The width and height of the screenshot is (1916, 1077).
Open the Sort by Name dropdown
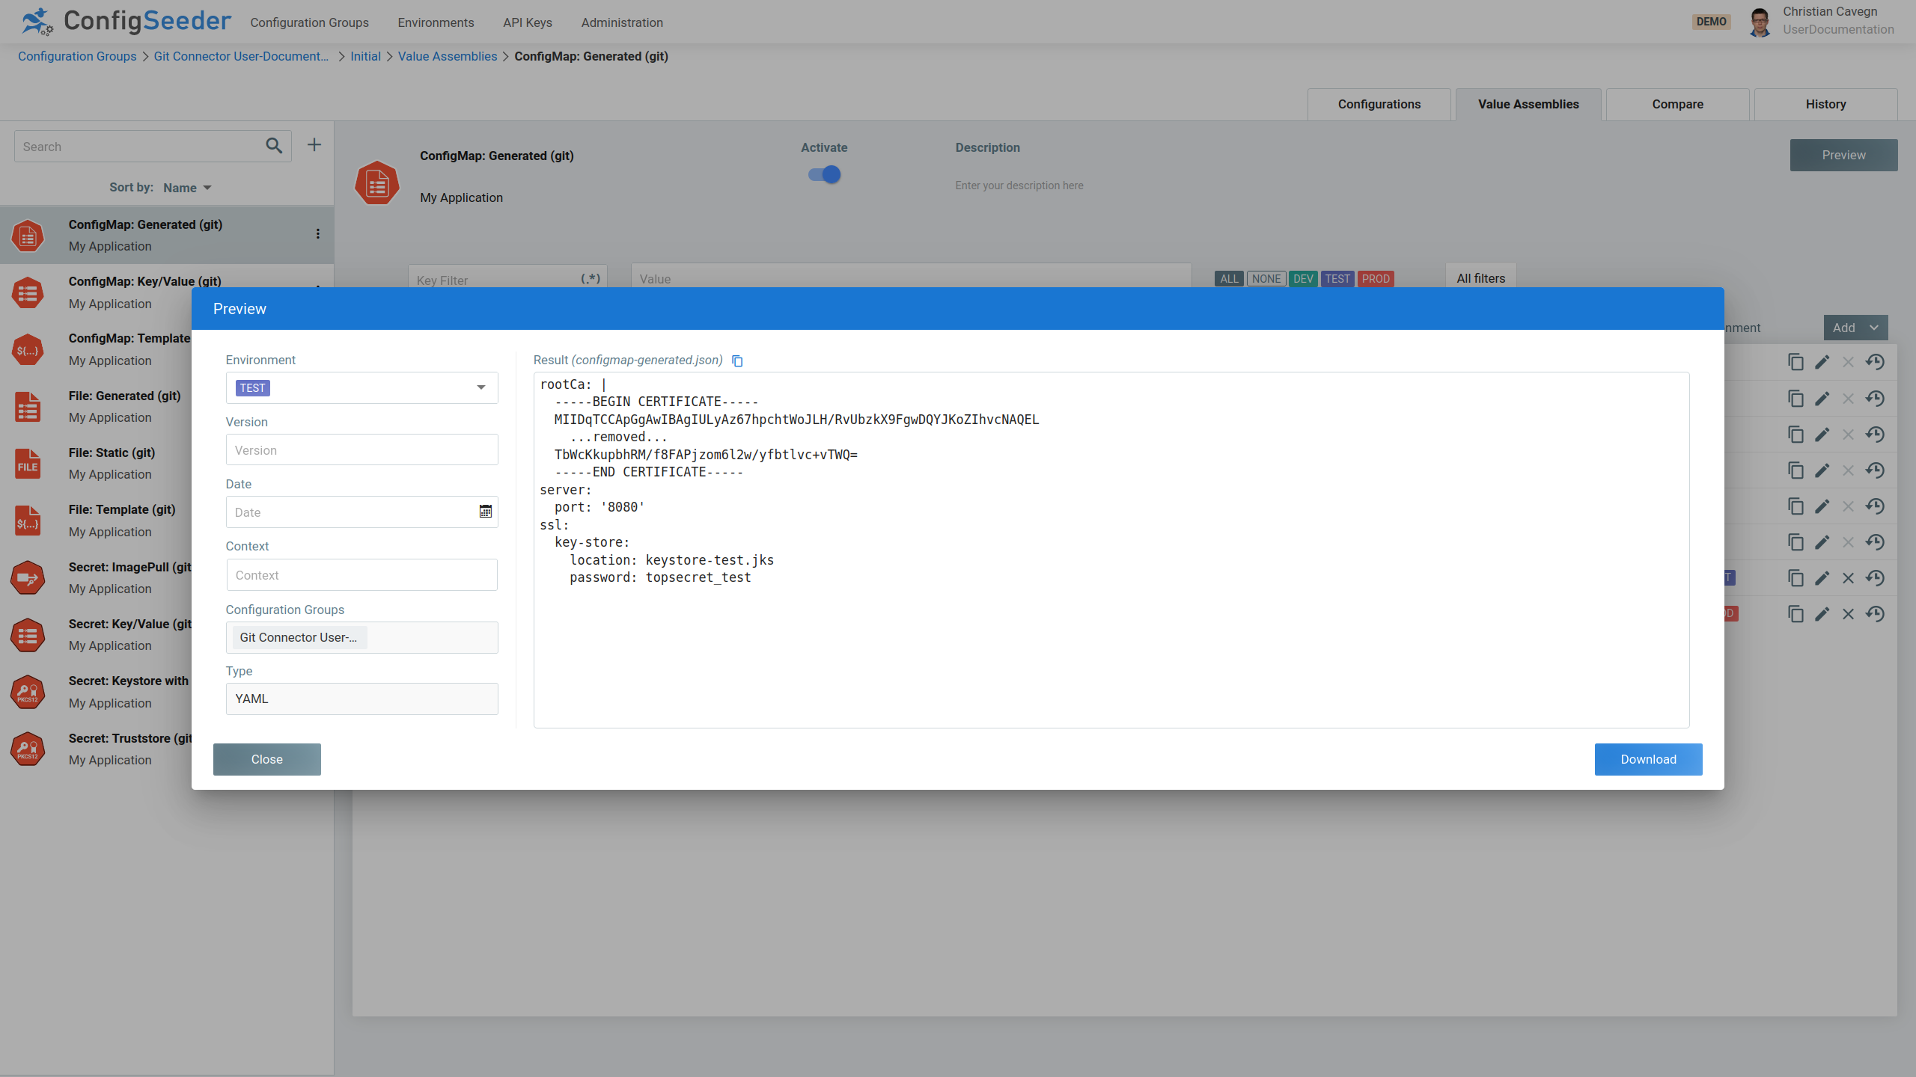point(186,187)
